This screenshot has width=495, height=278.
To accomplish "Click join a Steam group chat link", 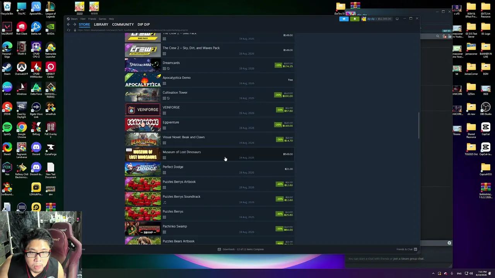I will pyautogui.click(x=408, y=259).
